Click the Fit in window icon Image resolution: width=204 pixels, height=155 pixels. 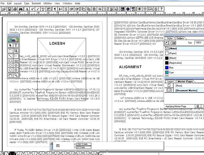point(156,9)
